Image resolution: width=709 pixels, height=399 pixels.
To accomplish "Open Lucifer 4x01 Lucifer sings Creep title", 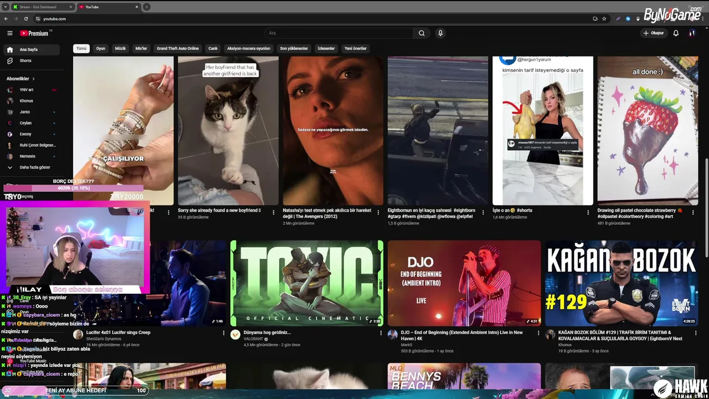I will coord(118,332).
